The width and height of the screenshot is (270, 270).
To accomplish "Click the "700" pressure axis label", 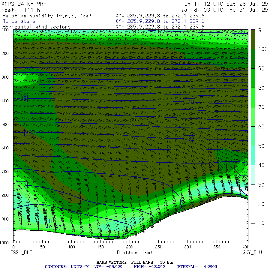I will click(5, 172).
